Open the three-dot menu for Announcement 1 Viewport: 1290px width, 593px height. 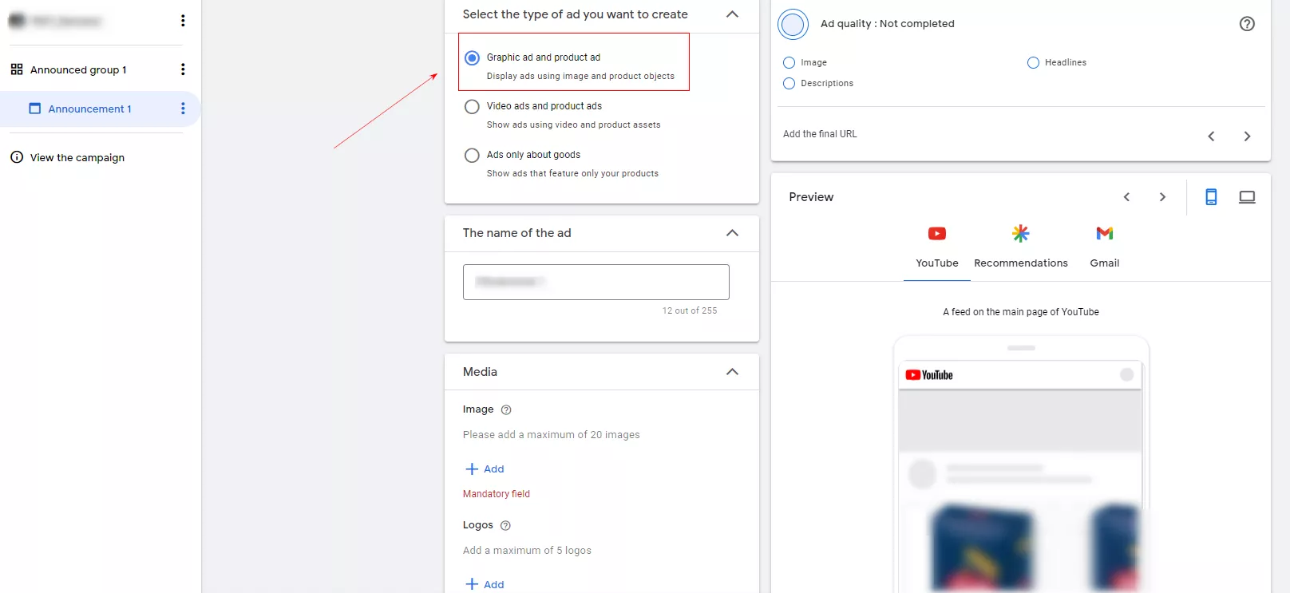tap(183, 109)
